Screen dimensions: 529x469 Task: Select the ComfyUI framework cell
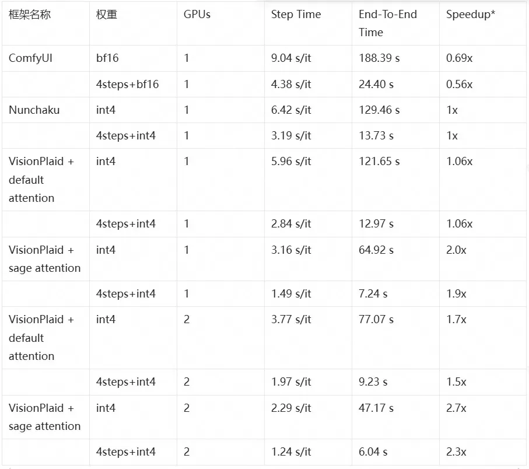click(x=31, y=58)
